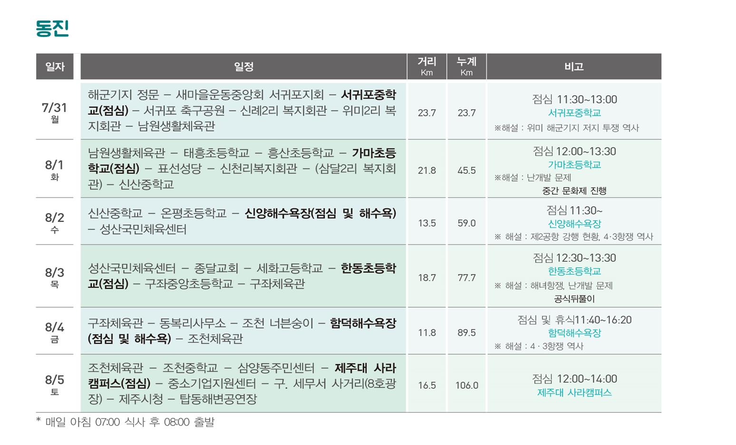The width and height of the screenshot is (736, 445).
Task: Click the distance value 21.8
Action: [x=427, y=170]
